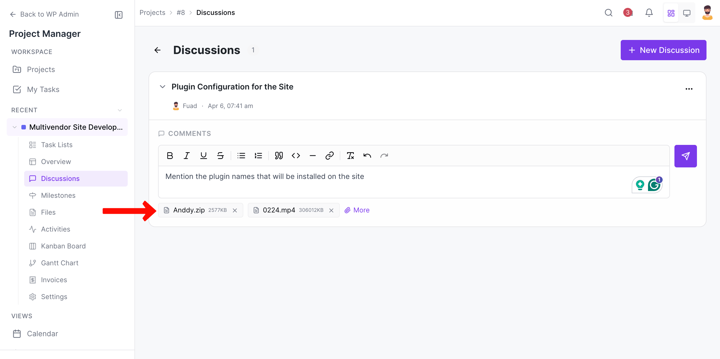Viewport: 720px width, 359px height.
Task: Apply italic formatting
Action: tap(186, 156)
